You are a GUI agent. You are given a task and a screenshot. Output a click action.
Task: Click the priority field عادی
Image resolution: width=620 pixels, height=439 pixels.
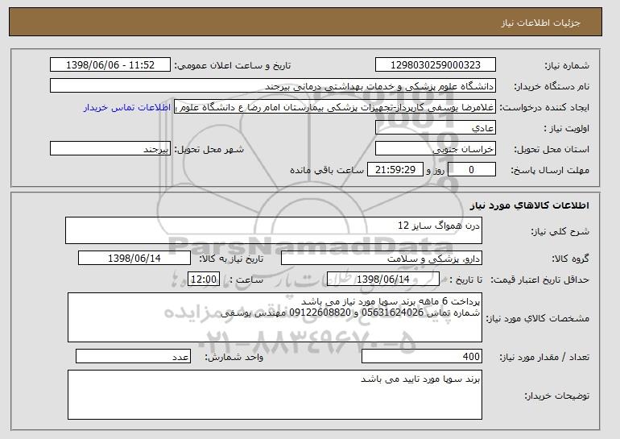click(436, 128)
